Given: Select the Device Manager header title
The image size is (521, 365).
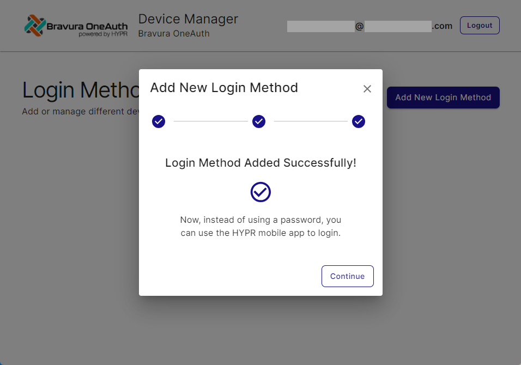Looking at the screenshot, I should click(188, 19).
